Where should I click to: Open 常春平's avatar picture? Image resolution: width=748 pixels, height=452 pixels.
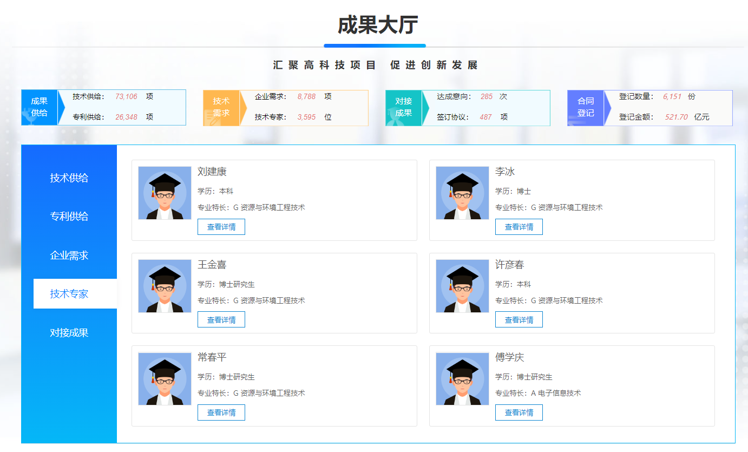165,379
